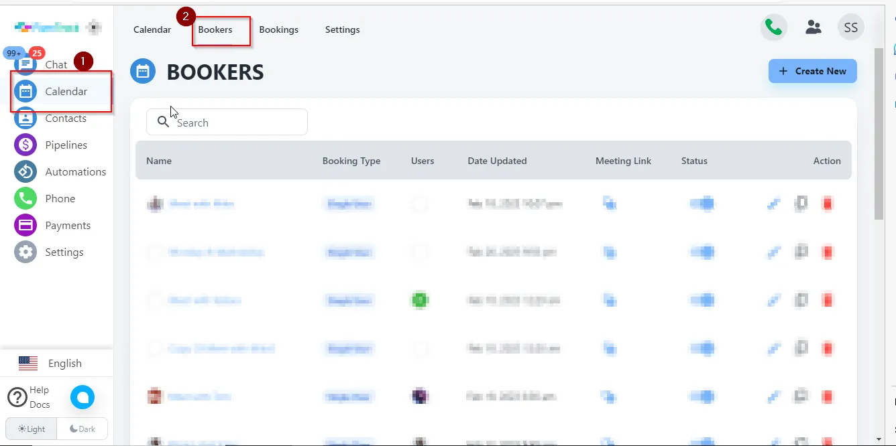Click the Name column header
Image resolution: width=896 pixels, height=446 pixels.
[x=159, y=161]
